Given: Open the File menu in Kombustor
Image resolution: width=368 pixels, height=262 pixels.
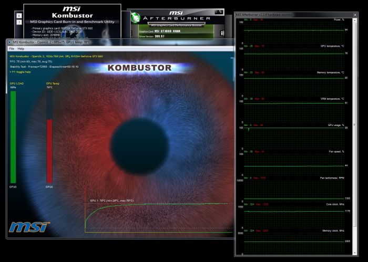Looking at the screenshot, I should [x=12, y=49].
